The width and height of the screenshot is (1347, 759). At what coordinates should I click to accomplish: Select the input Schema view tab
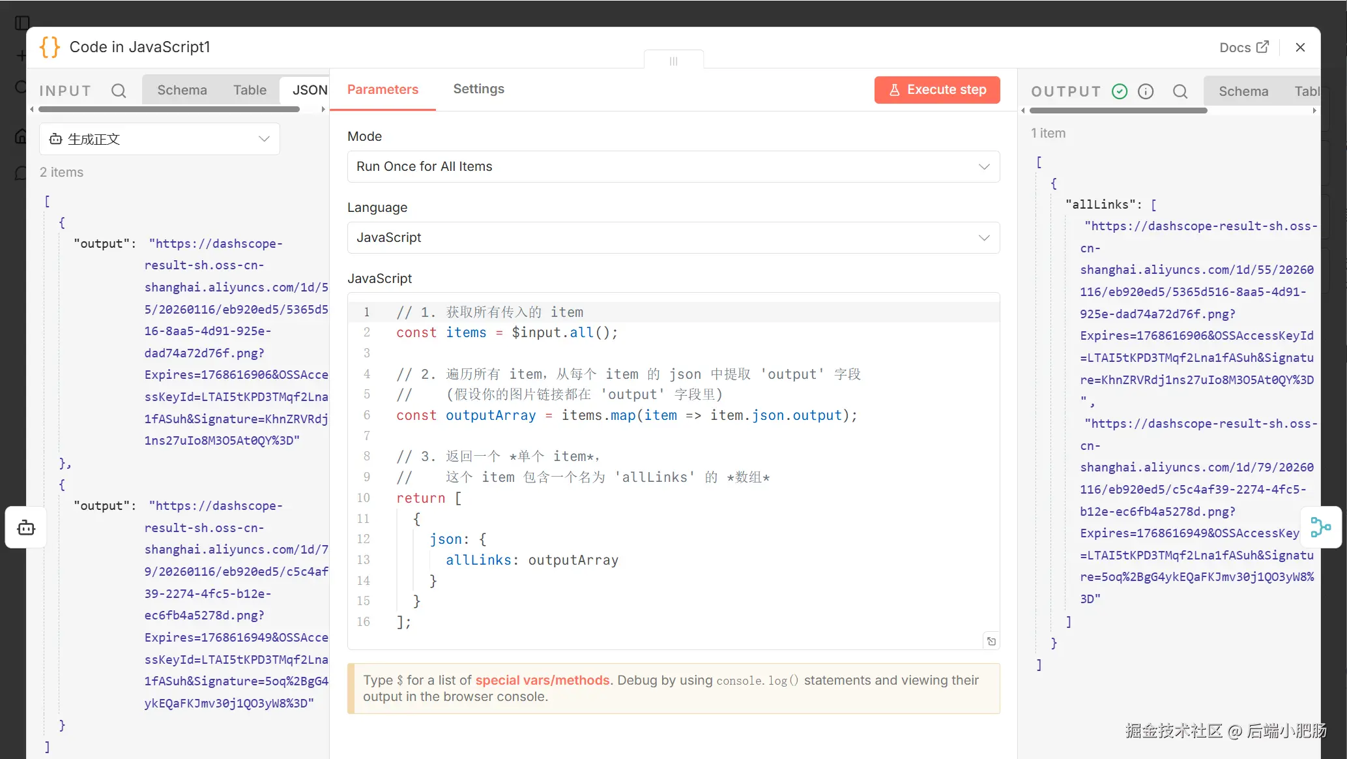pos(182,90)
